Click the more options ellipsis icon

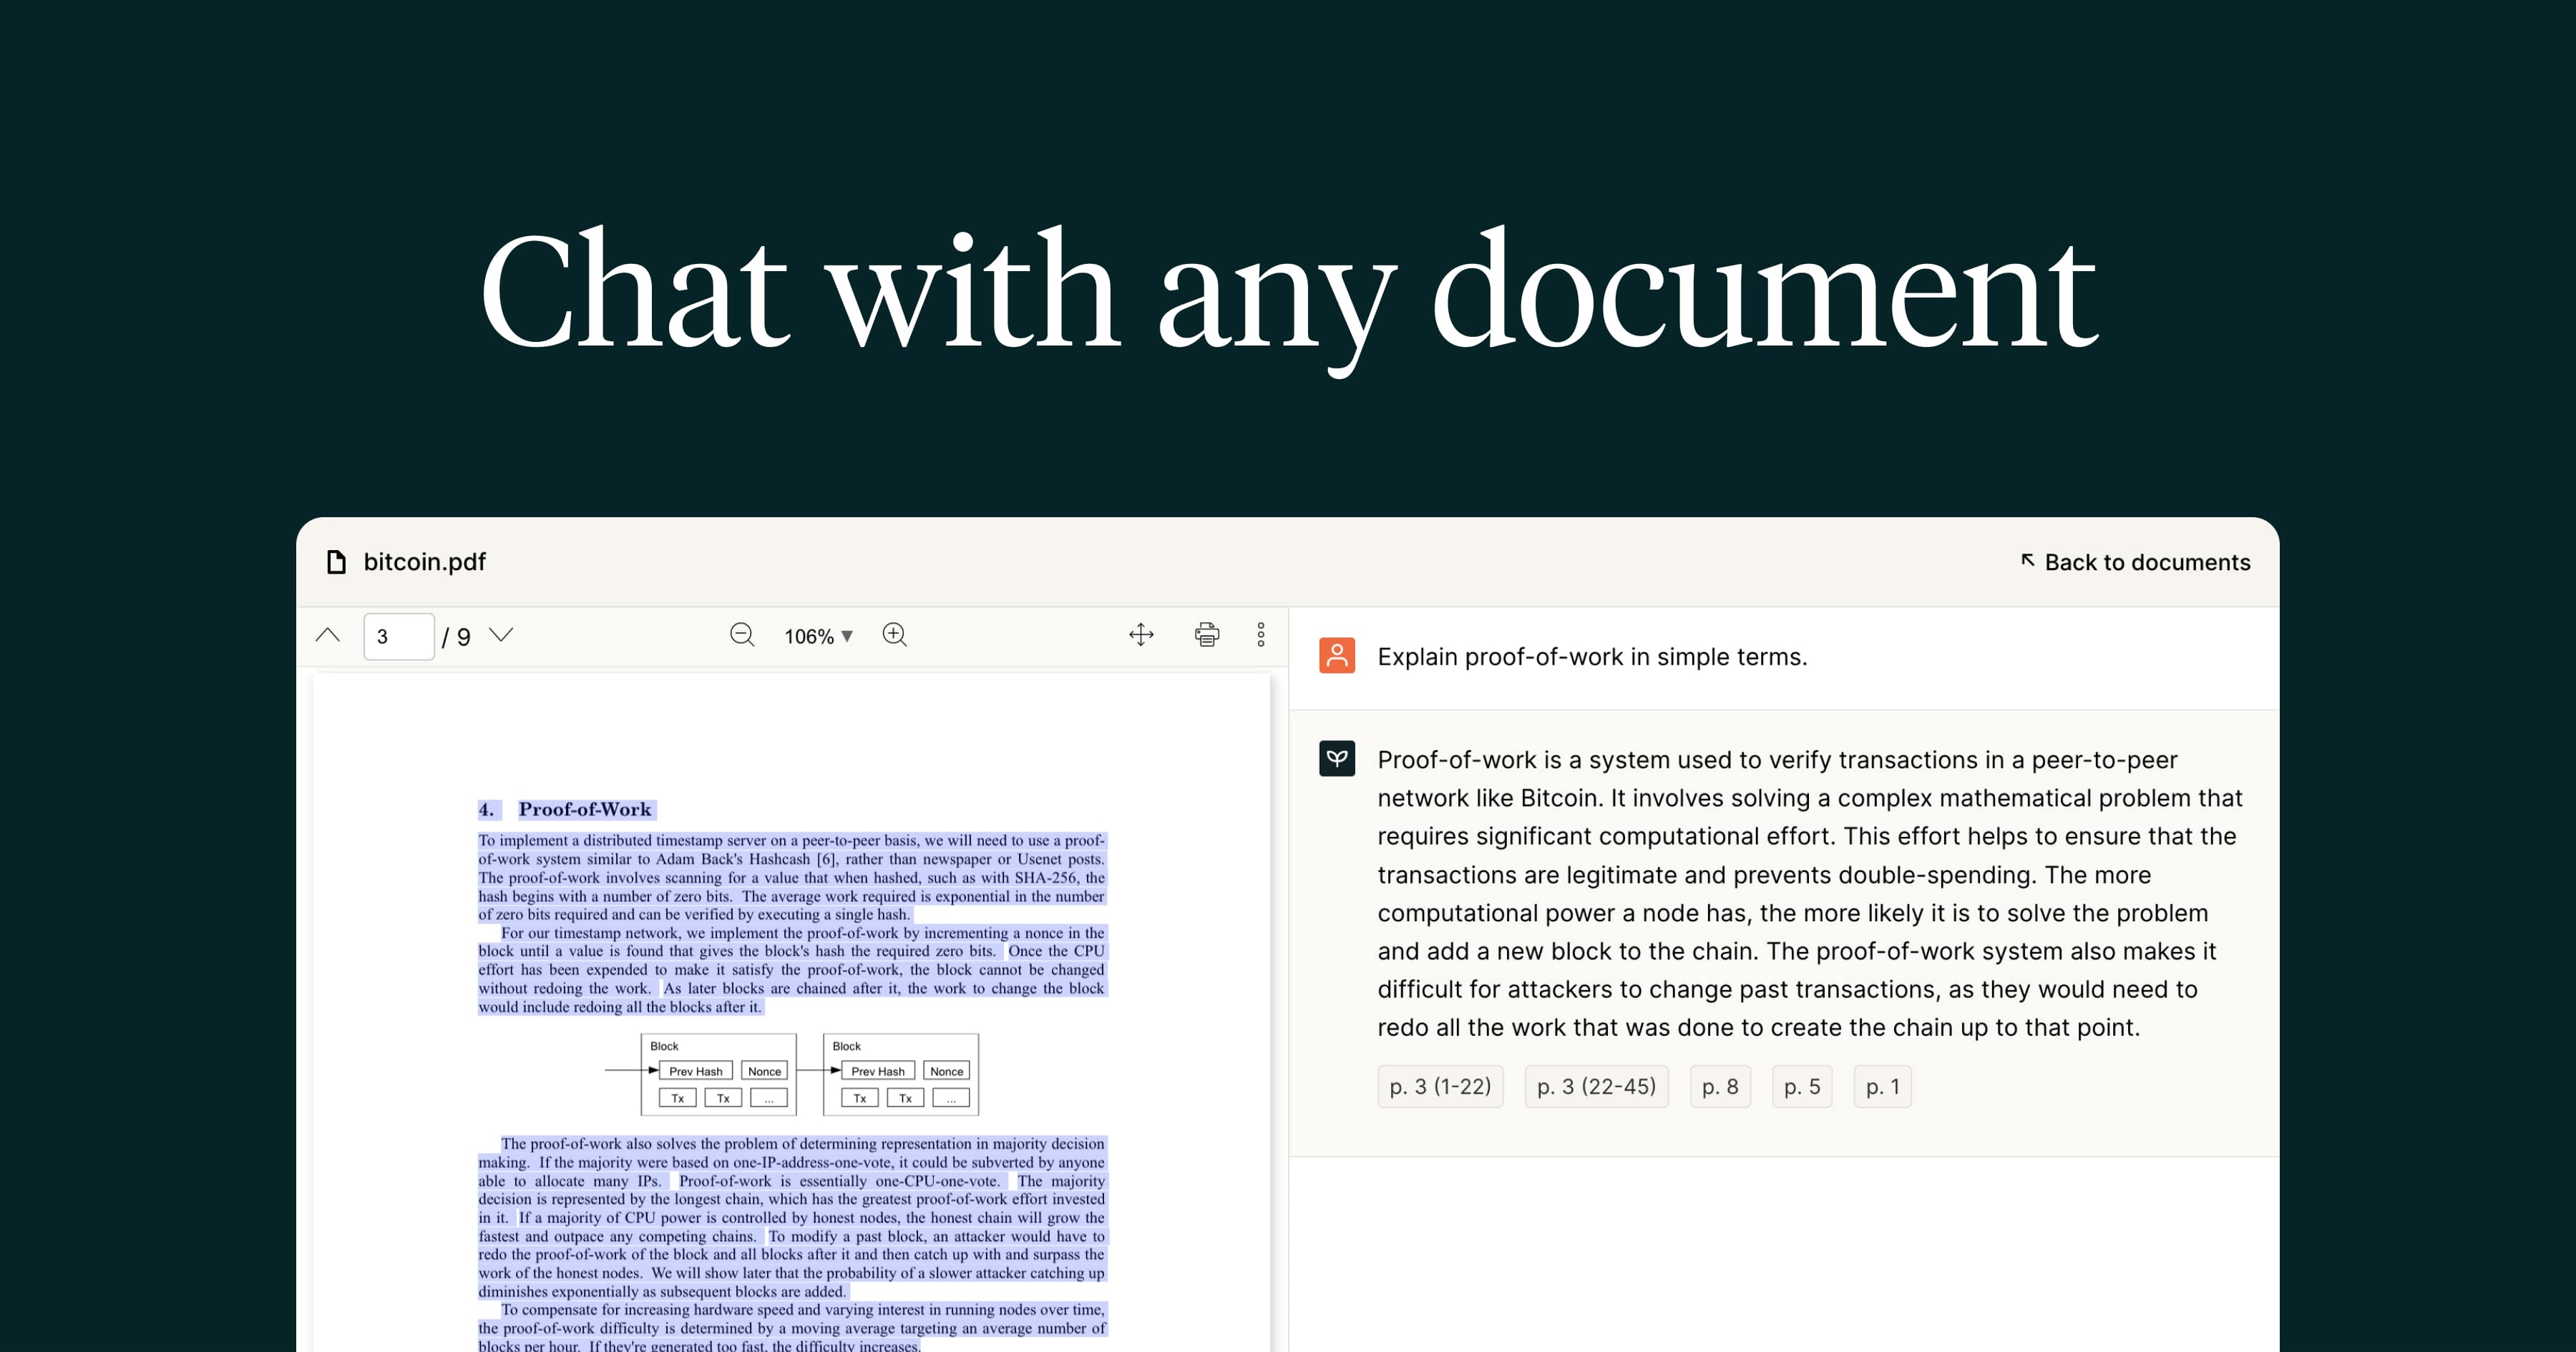pyautogui.click(x=1259, y=635)
